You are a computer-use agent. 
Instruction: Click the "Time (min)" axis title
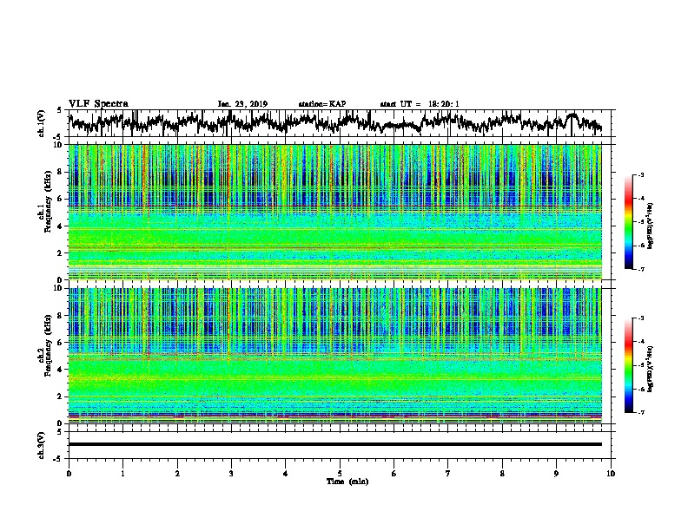coord(347,482)
